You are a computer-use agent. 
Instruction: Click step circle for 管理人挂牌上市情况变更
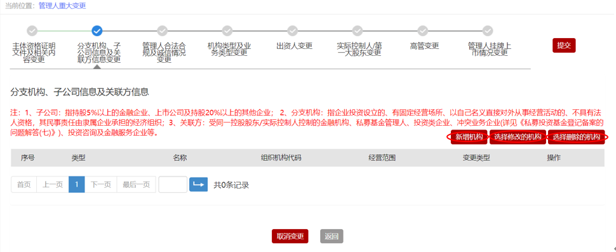click(488, 30)
